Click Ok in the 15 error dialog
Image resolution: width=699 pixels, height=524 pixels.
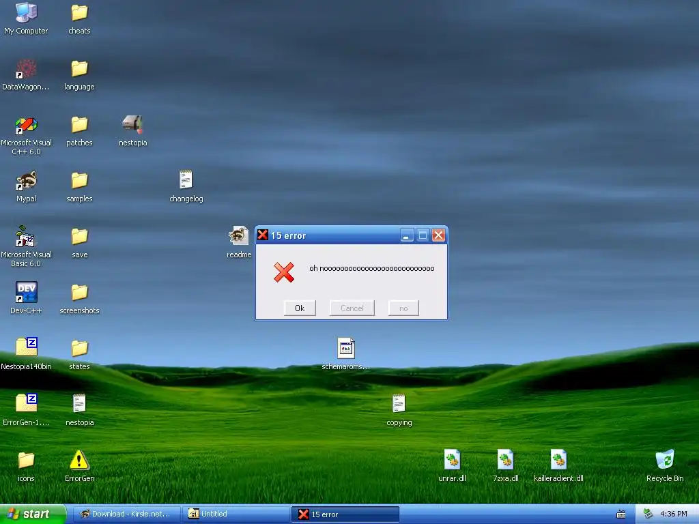(x=300, y=308)
